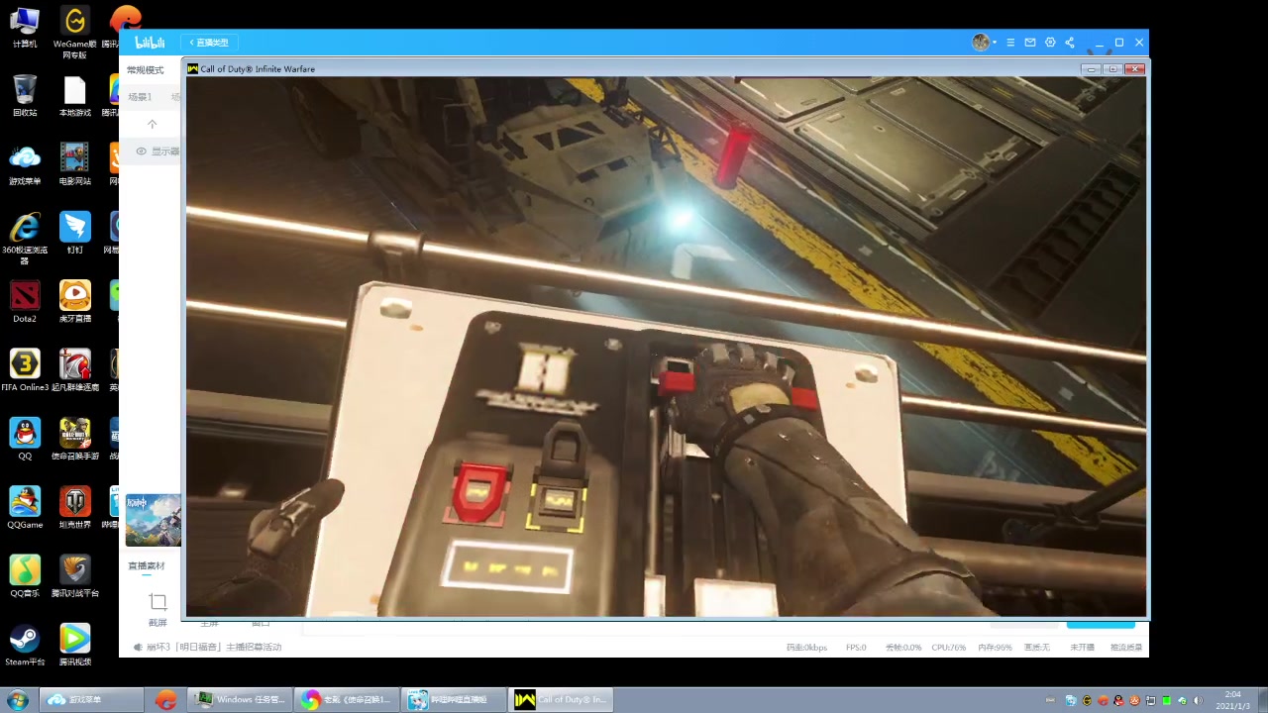Click the 未开播 status text

[x=1082, y=648]
